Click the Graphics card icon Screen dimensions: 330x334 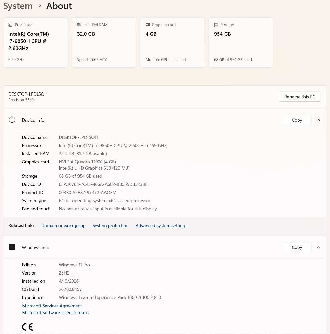pyautogui.click(x=148, y=25)
